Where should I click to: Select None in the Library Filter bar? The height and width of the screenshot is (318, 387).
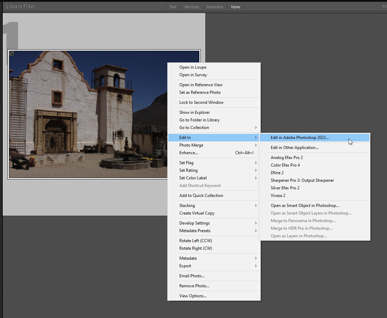[236, 7]
